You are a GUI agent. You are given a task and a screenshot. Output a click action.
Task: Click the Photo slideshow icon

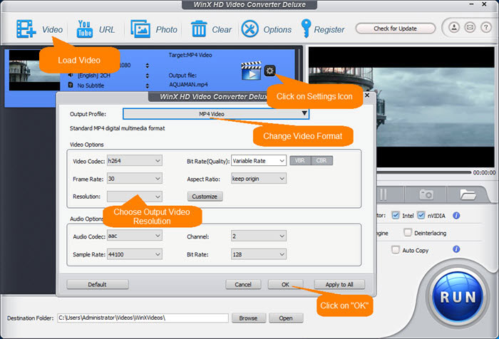(140, 29)
